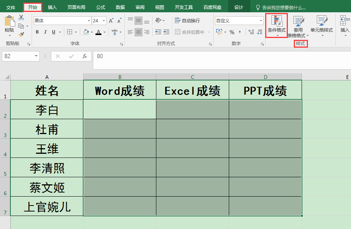The height and width of the screenshot is (229, 351).
Task: Switch to the 页面布局 tab
Action: (77, 7)
